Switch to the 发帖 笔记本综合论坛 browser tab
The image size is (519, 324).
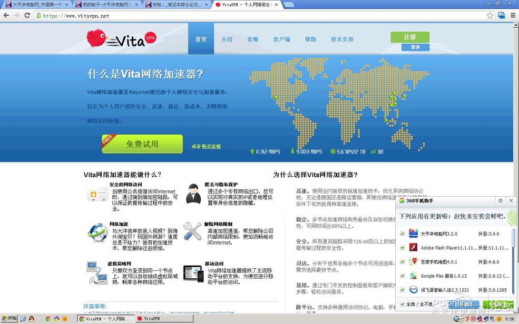177,5
